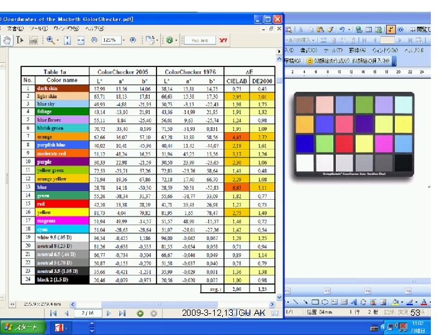Click the Undo arrow in Word toolbar
447x335 pixels.
(x=342, y=29)
